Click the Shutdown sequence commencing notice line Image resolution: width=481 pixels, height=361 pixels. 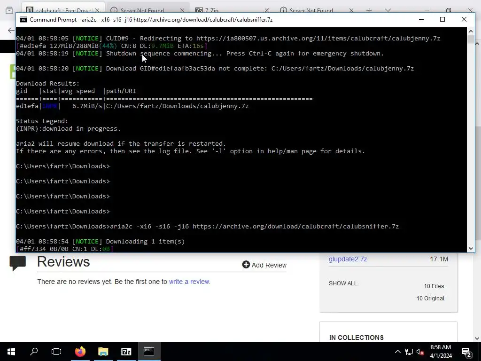(200, 54)
